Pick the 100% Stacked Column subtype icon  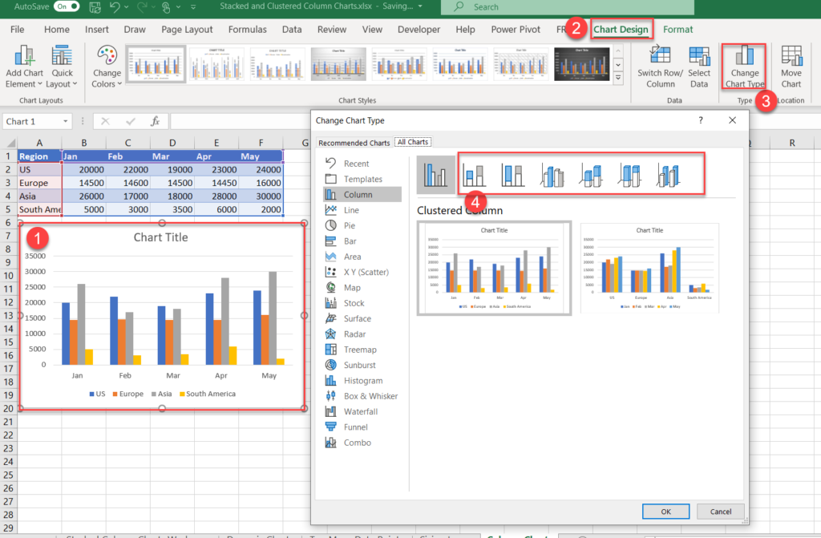tap(513, 175)
